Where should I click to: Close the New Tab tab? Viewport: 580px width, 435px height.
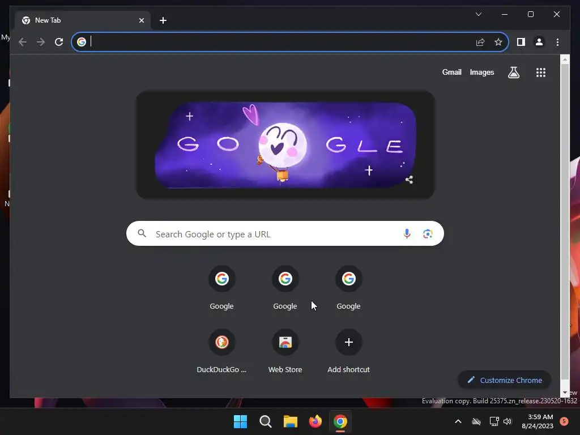[x=141, y=20]
